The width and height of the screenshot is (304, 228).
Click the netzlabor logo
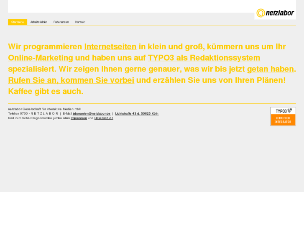275,13
